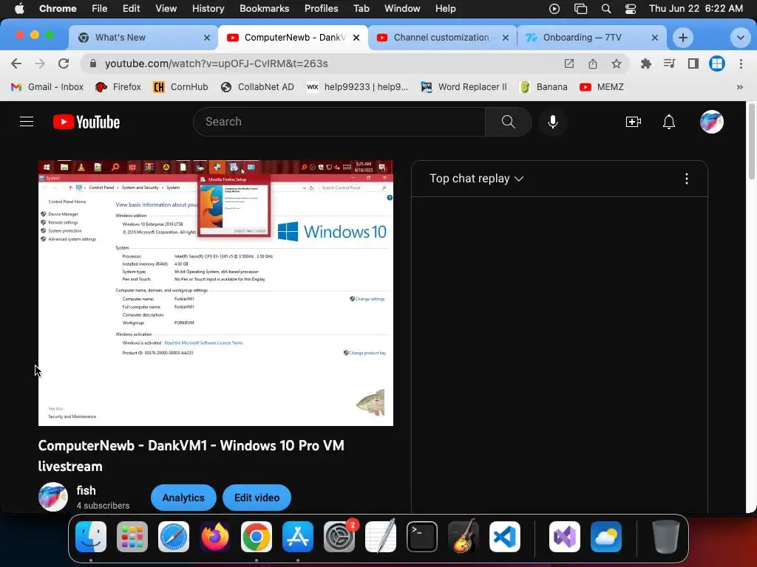Viewport: 757px width, 567px height.
Task: Open Chrome extensions puzzle icon
Action: [x=645, y=63]
